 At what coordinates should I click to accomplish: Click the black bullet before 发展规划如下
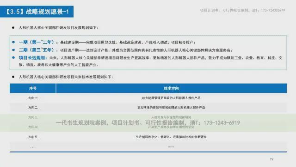click(13, 28)
